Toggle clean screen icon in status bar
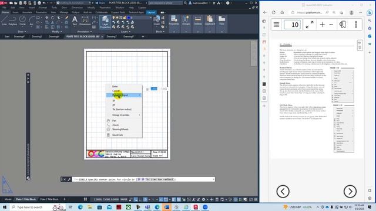The image size is (376, 211). click(251, 199)
